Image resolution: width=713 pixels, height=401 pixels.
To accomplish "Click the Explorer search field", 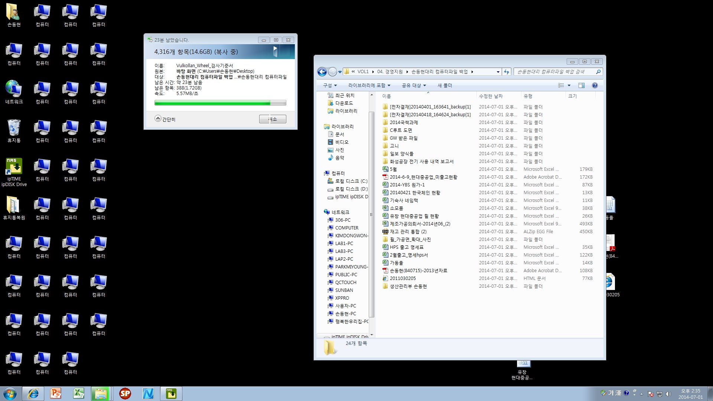I will tap(558, 72).
